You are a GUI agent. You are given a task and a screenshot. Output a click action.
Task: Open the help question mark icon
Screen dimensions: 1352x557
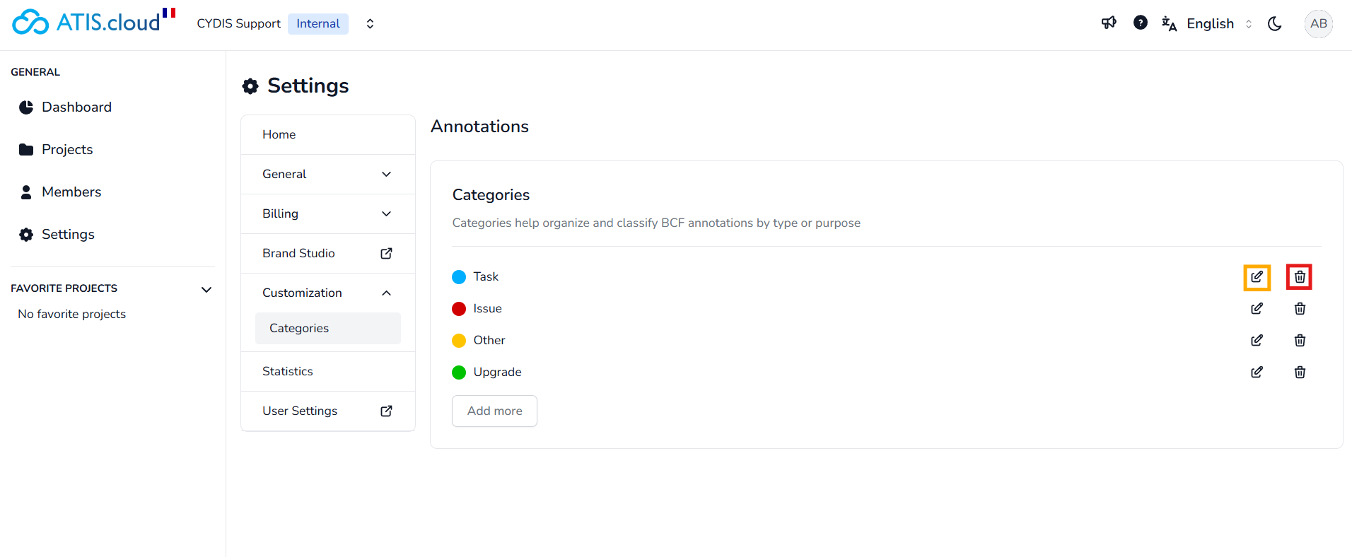click(1141, 23)
